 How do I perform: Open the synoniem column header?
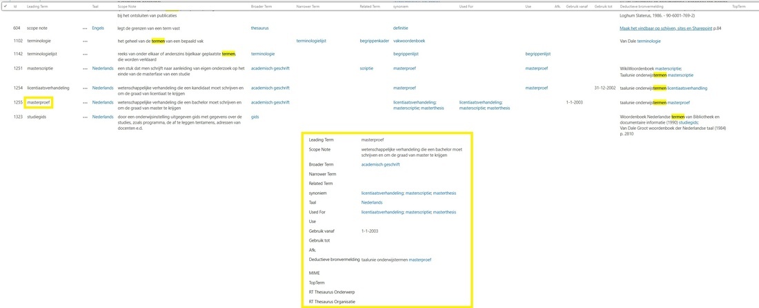[402, 6]
